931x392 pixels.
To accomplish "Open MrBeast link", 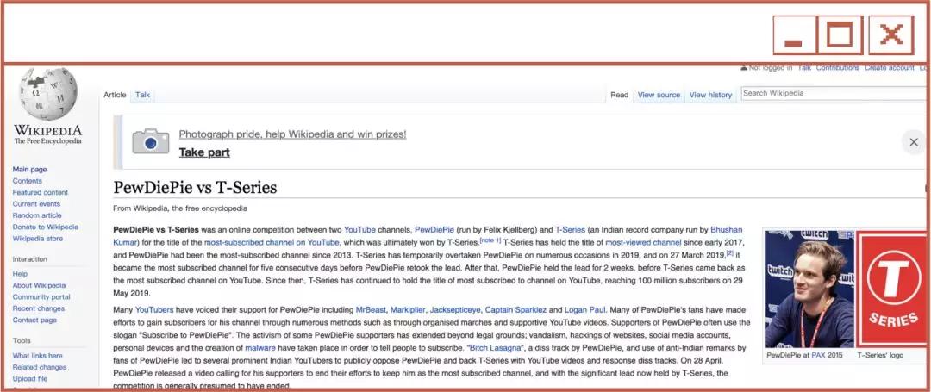I will (371, 309).
